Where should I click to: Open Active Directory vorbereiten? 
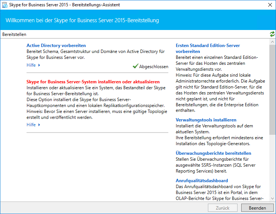tap(56, 46)
